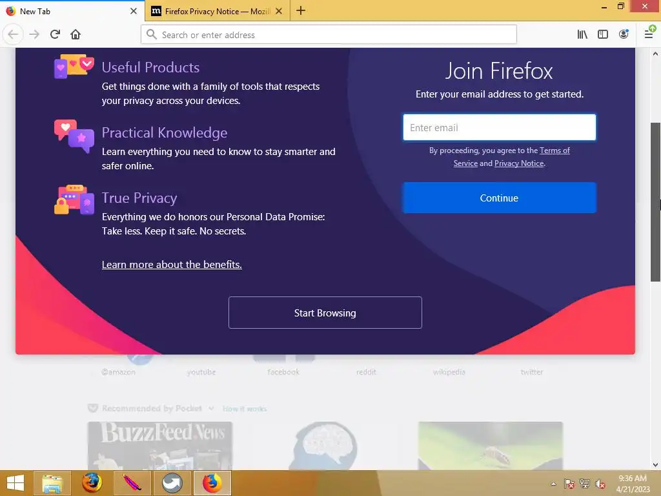Open the Firefox Account avatar icon
The image size is (661, 496).
click(x=624, y=35)
